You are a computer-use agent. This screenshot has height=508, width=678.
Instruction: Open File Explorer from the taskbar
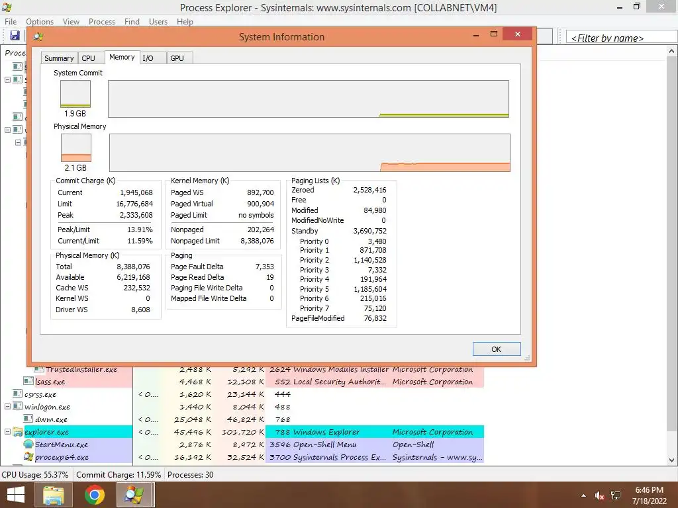point(54,495)
